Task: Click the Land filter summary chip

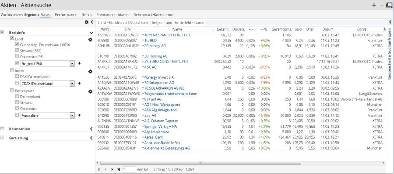Action: [130, 23]
